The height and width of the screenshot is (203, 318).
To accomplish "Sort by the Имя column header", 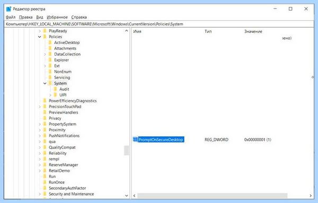I will [x=137, y=31].
